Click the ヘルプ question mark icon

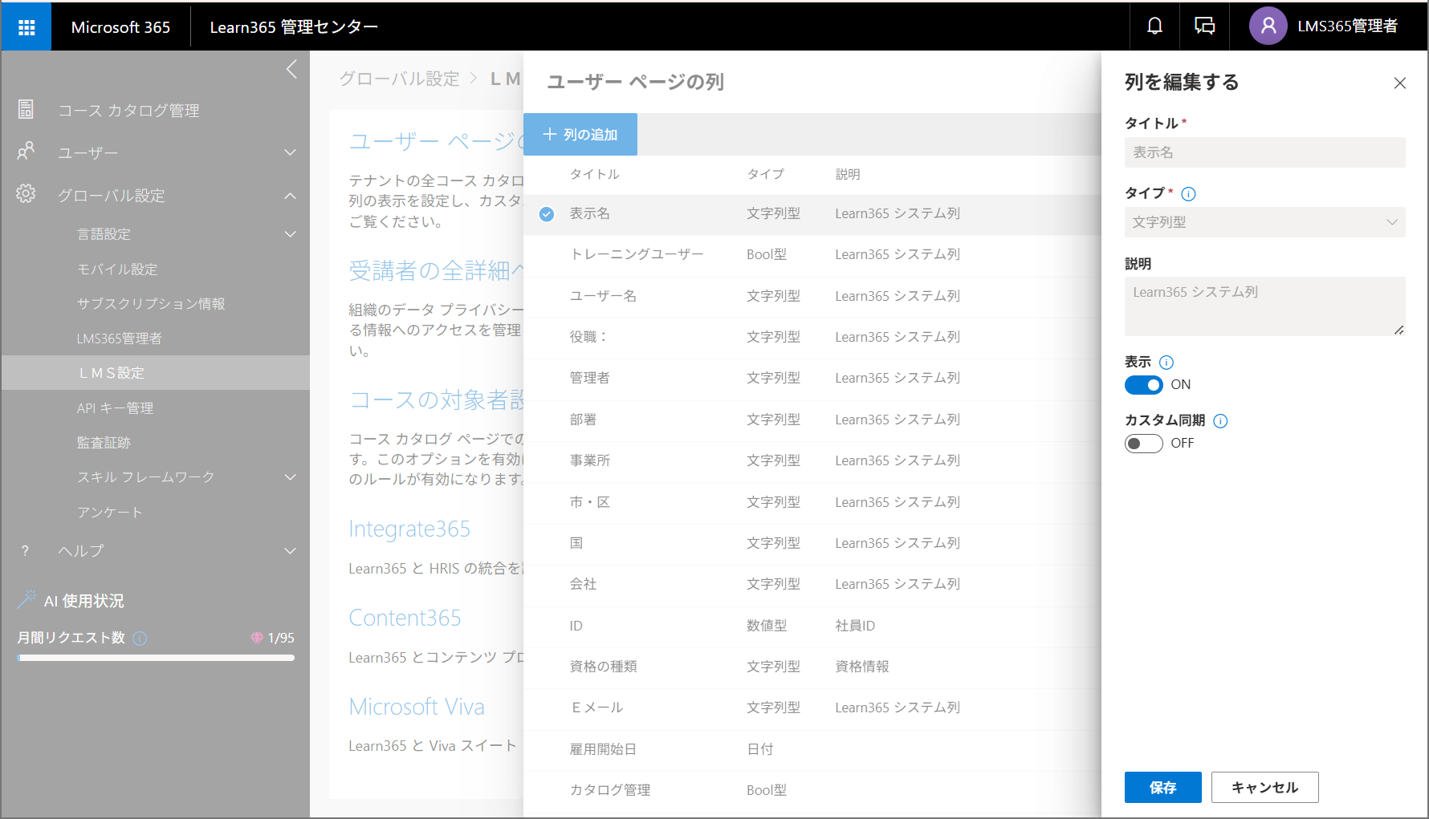(25, 550)
